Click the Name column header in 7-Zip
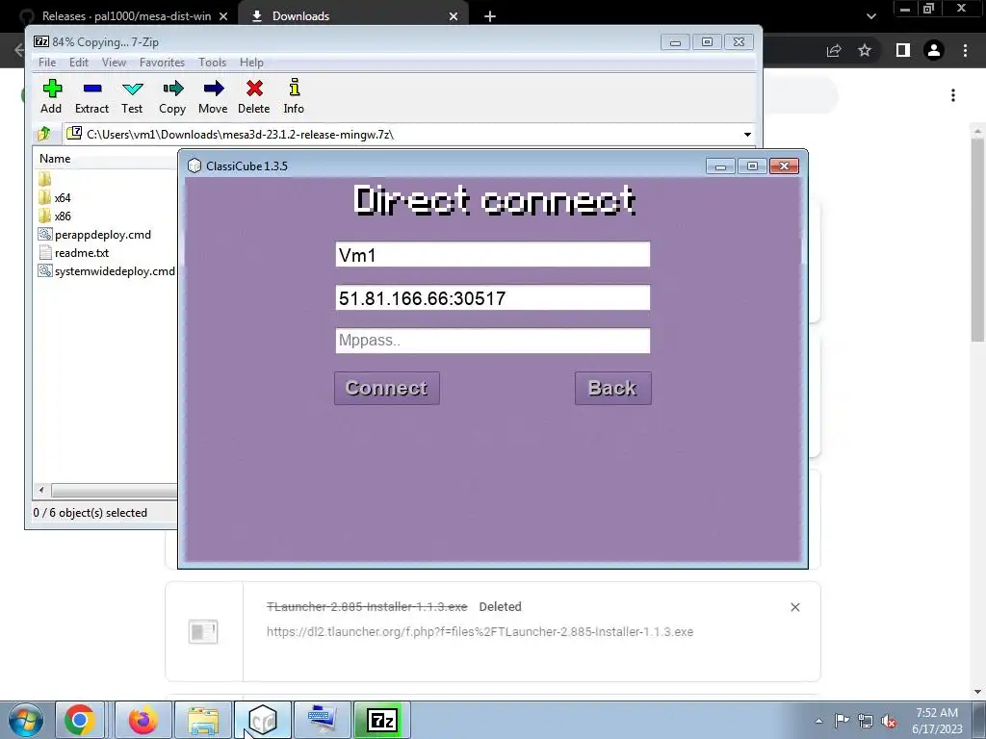This screenshot has width=986, height=739. pos(55,159)
